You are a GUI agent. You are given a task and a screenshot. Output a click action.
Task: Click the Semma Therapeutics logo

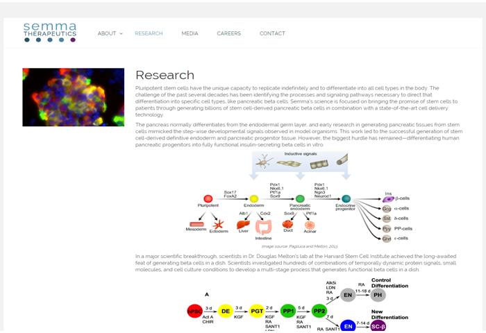(50, 32)
